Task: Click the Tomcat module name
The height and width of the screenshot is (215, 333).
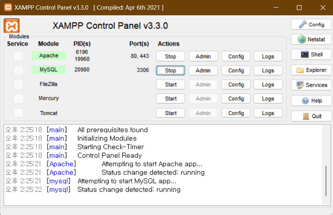Action: click(x=49, y=113)
